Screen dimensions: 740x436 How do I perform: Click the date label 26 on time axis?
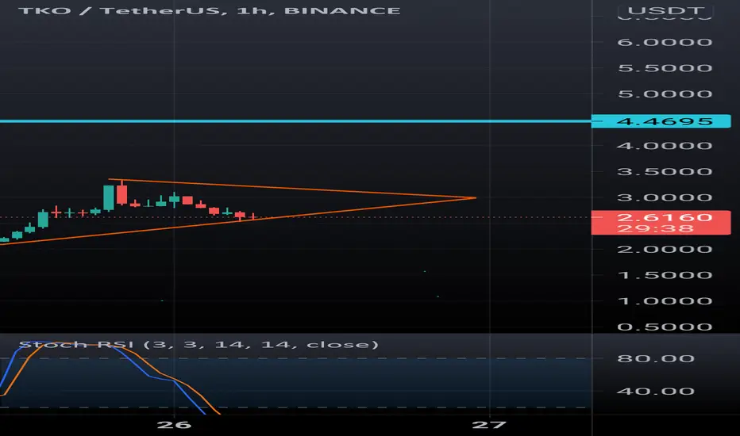pyautogui.click(x=174, y=425)
